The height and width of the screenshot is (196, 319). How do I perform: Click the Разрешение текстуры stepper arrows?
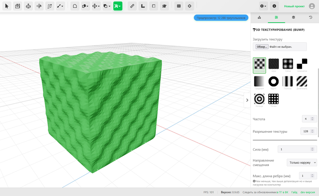(312, 131)
